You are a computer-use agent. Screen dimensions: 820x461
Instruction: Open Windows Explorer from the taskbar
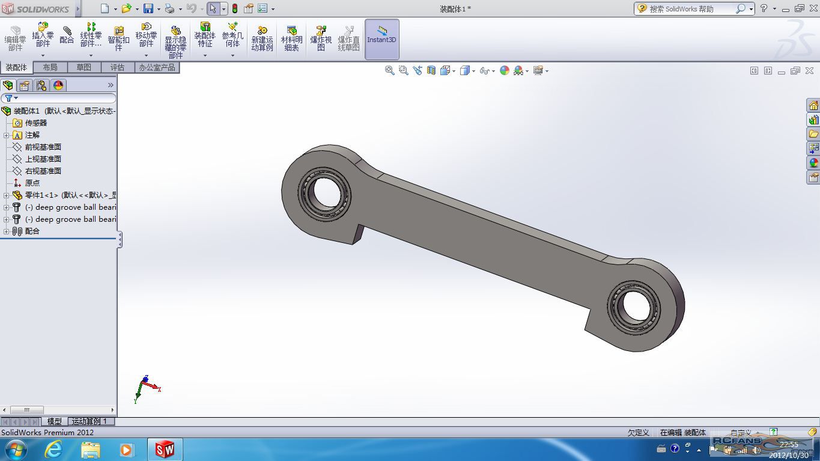pyautogui.click(x=91, y=450)
